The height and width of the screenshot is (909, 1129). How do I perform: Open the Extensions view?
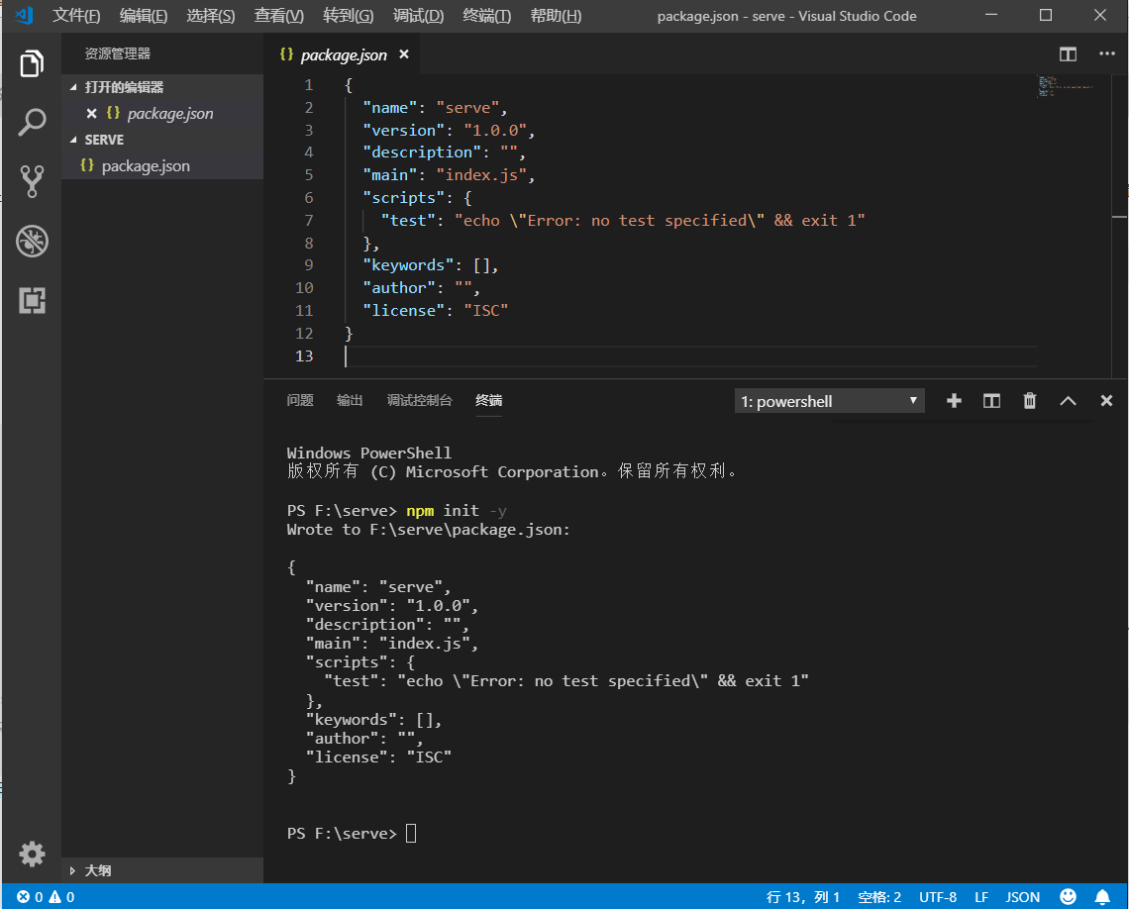tap(32, 300)
